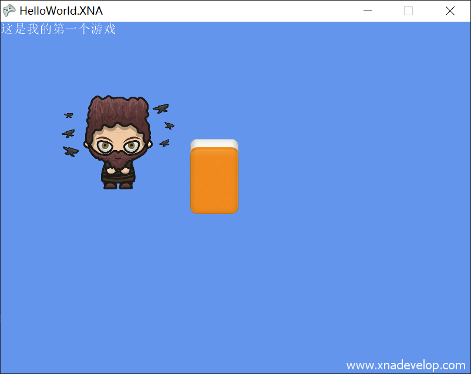Click the middle anvil left of the character
The width and height of the screenshot is (471, 374).
(x=69, y=133)
